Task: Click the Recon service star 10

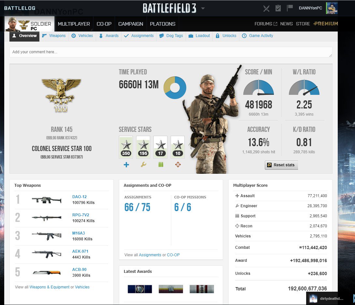Action: (178, 147)
